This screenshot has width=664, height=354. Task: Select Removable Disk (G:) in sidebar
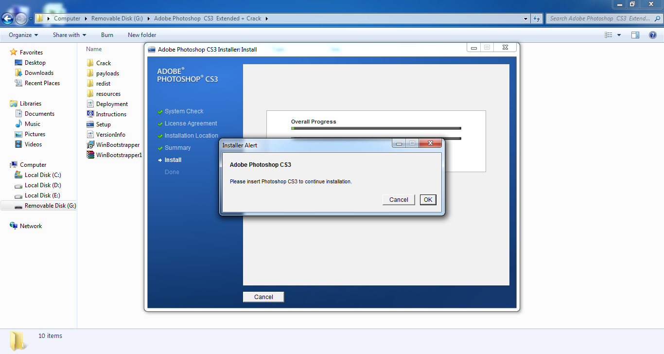(39, 205)
